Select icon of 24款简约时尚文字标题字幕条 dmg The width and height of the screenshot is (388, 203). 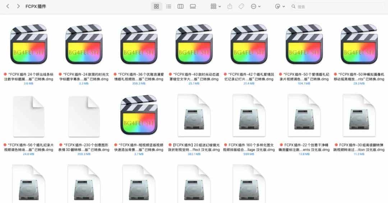[84, 44]
